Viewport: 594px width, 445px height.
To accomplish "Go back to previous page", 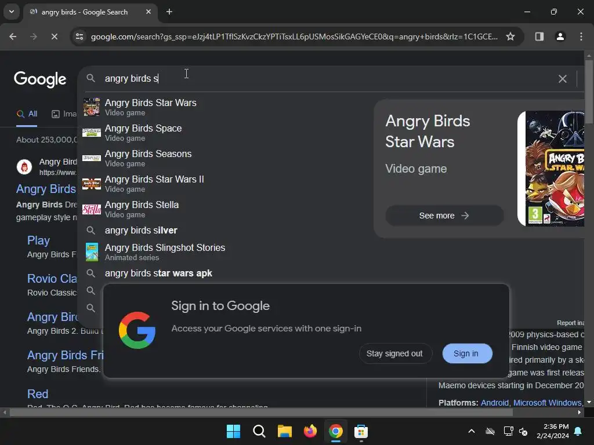I will pyautogui.click(x=13, y=37).
